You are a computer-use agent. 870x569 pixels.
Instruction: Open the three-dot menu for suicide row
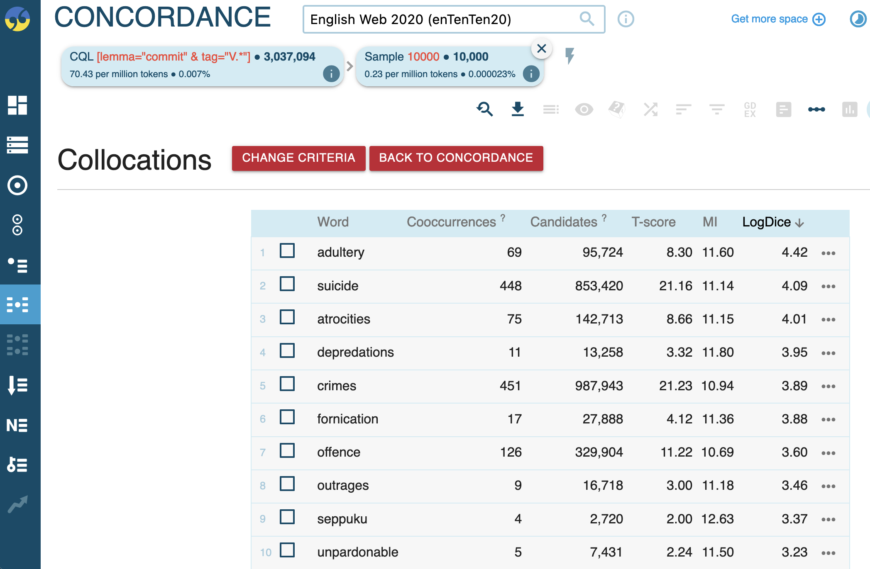click(x=828, y=286)
